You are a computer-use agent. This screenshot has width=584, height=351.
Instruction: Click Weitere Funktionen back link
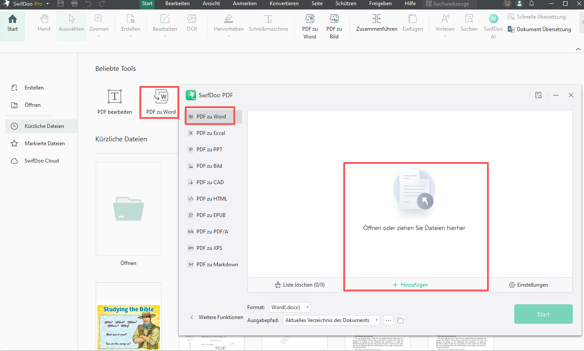pos(217,317)
